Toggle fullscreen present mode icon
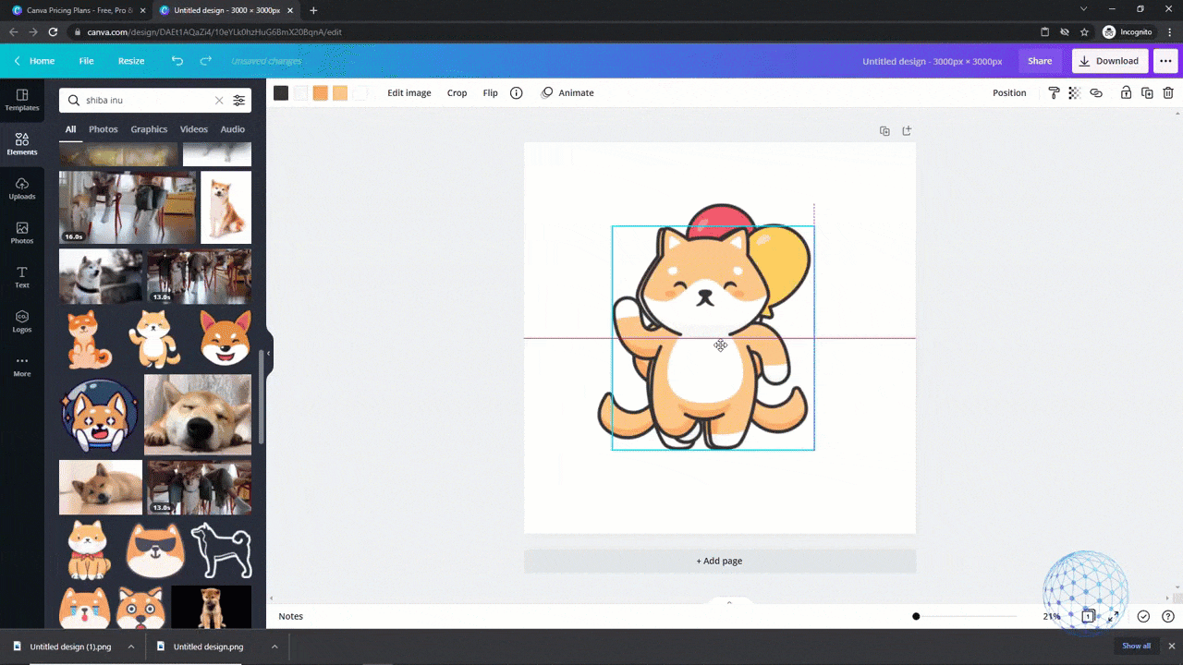Viewport: 1183px width, 665px height. point(1114,616)
